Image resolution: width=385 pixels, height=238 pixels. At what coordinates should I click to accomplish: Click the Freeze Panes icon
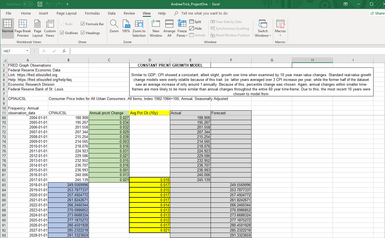(x=182, y=24)
